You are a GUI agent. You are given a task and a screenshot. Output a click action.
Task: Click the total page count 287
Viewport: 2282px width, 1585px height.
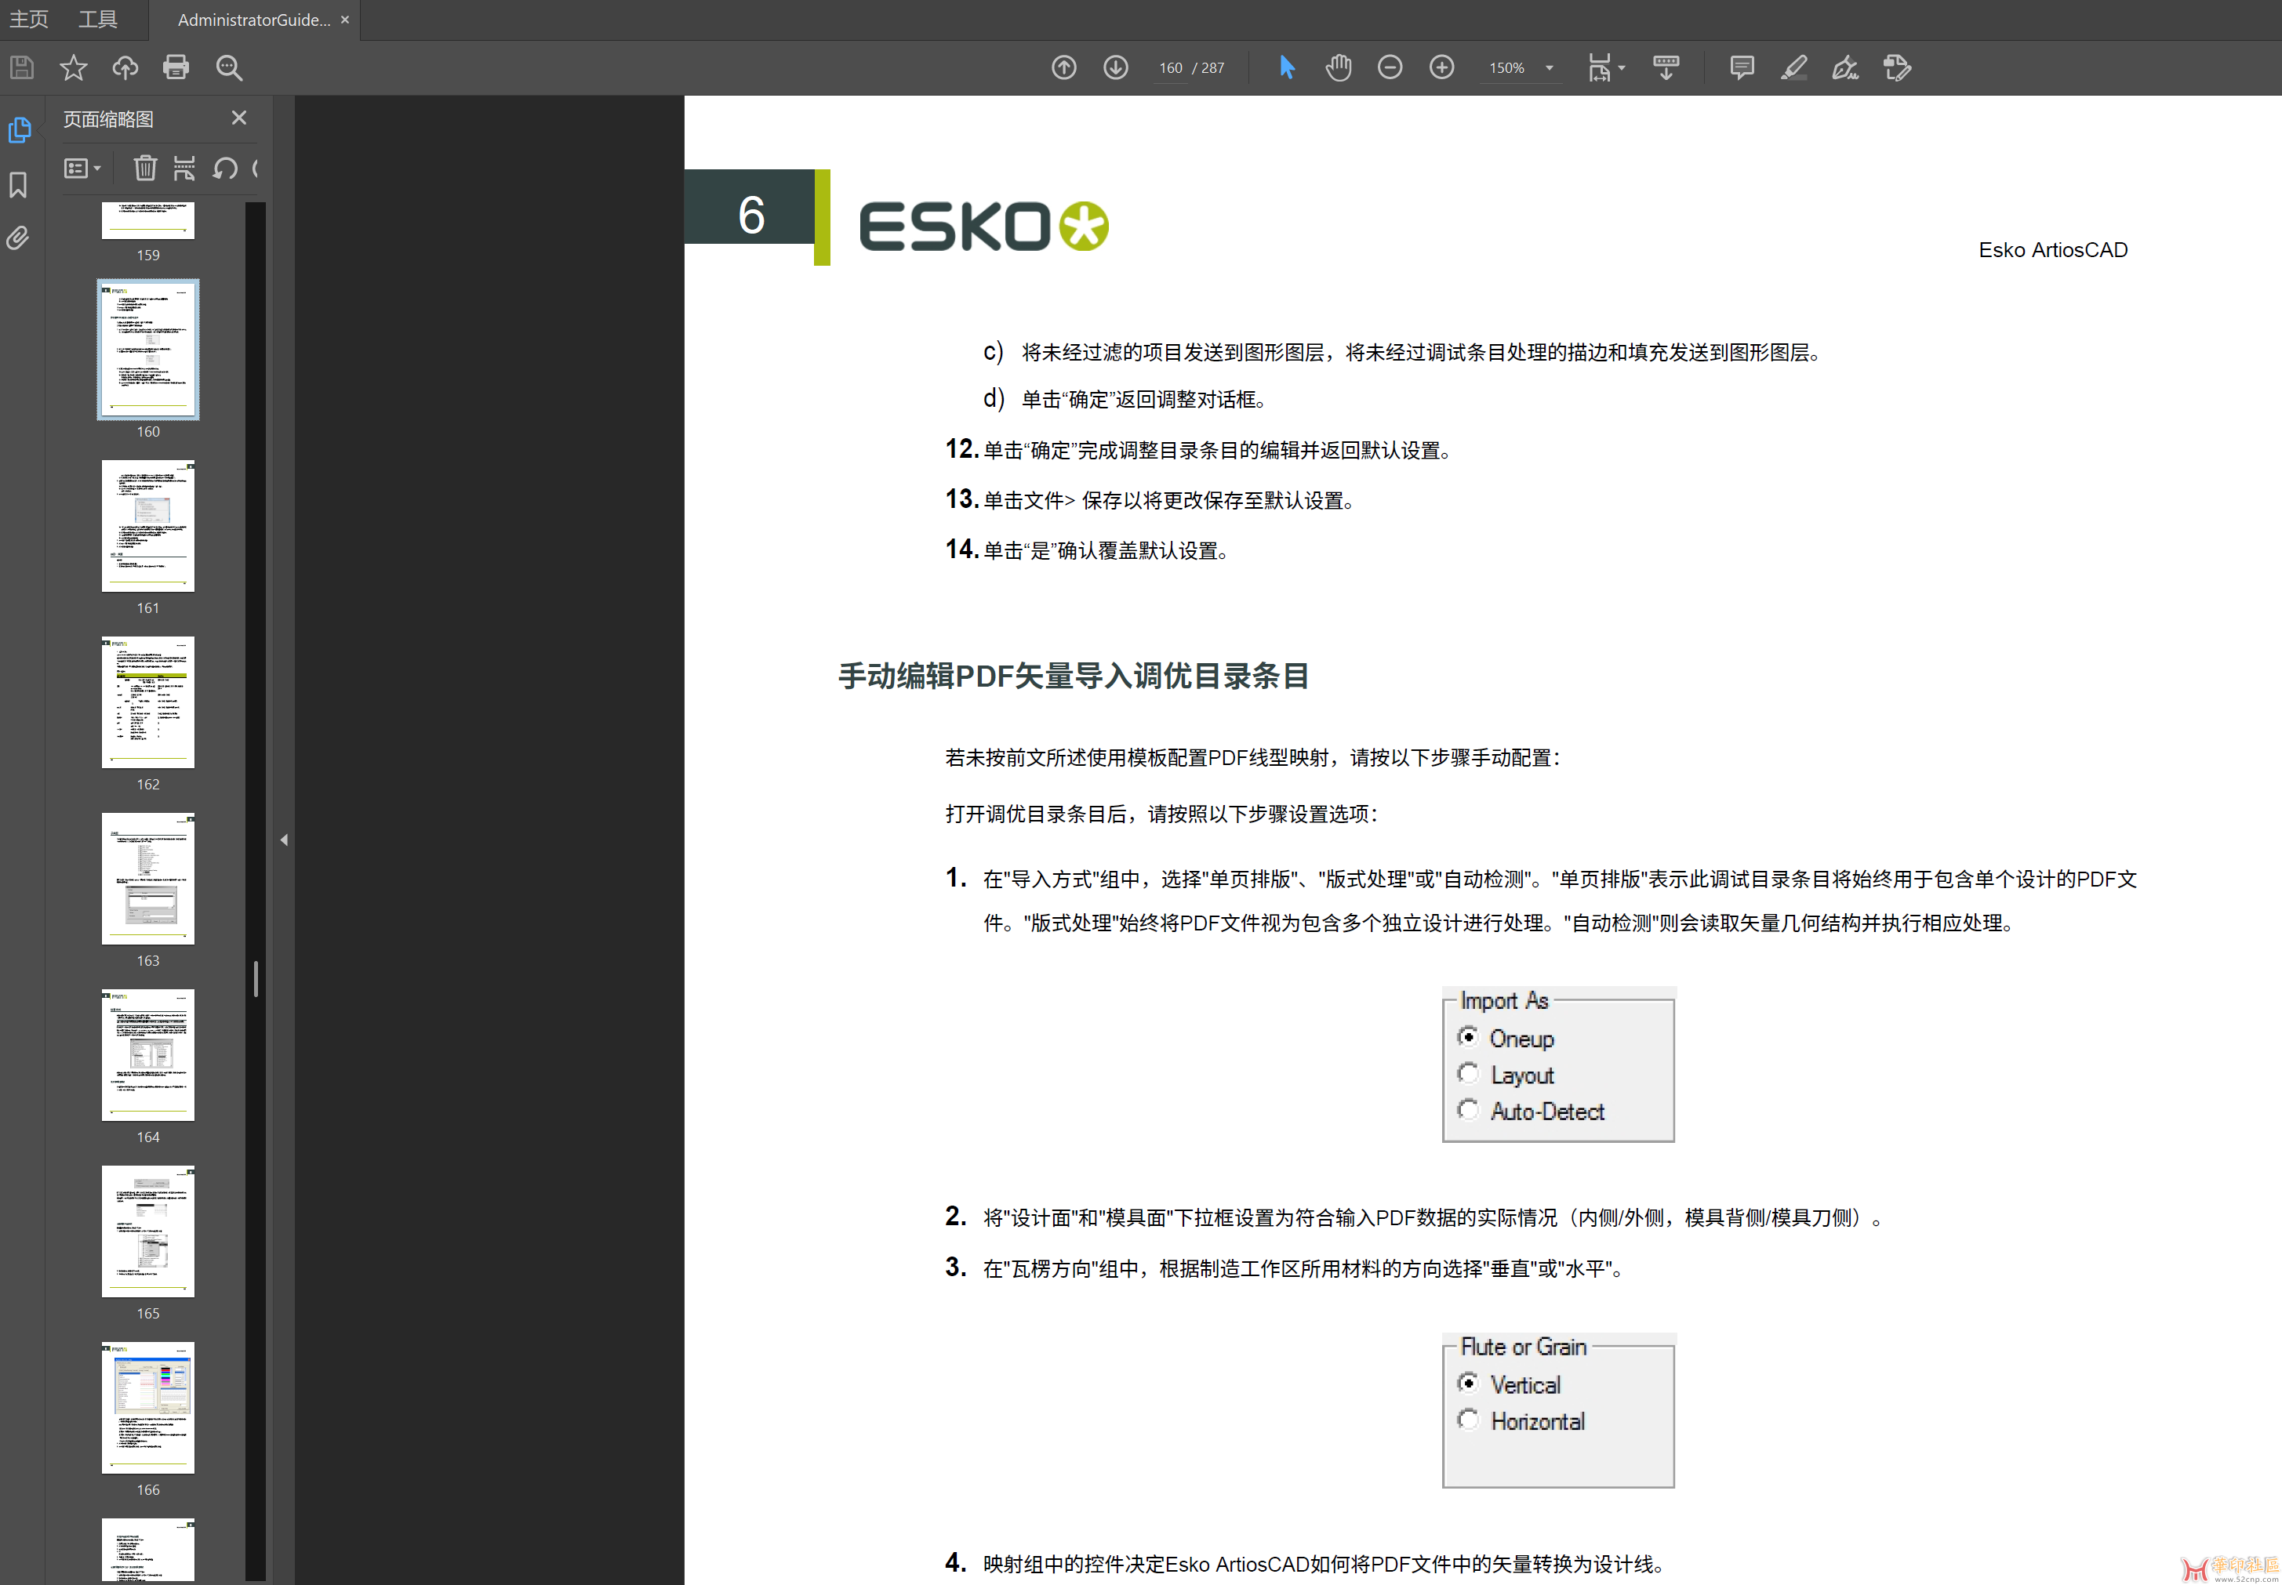[x=1213, y=67]
